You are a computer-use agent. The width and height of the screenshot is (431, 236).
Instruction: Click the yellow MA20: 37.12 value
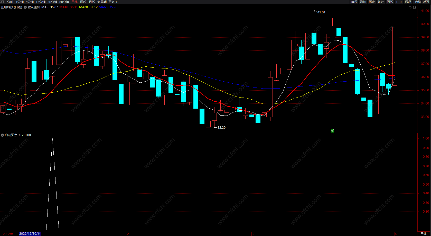pos(88,7)
